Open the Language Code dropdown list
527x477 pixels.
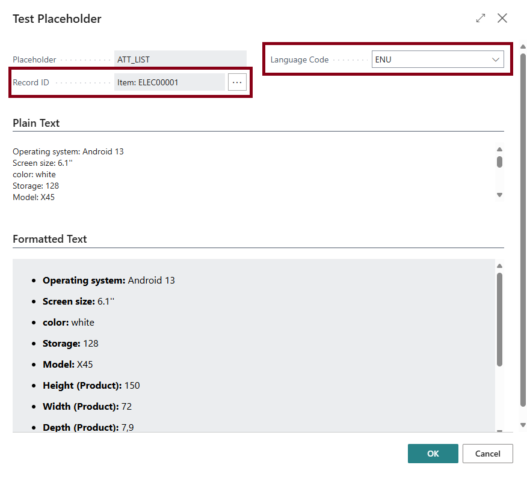496,59
